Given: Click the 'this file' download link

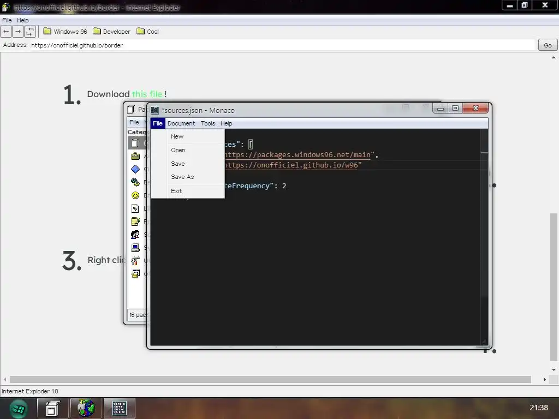Looking at the screenshot, I should [147, 94].
